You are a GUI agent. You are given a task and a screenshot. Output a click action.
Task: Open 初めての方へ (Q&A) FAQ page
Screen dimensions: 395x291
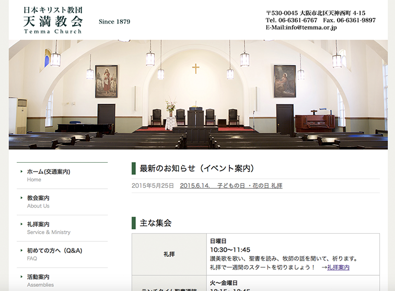pos(54,251)
